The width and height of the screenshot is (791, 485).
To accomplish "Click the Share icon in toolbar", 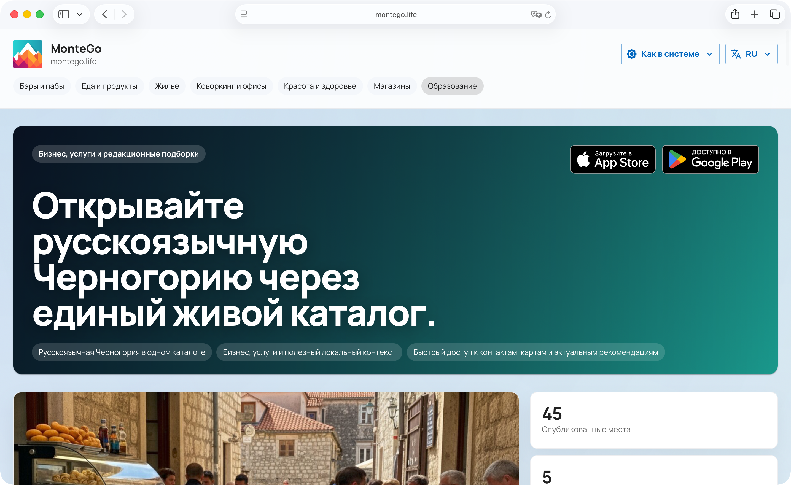I will coord(735,14).
